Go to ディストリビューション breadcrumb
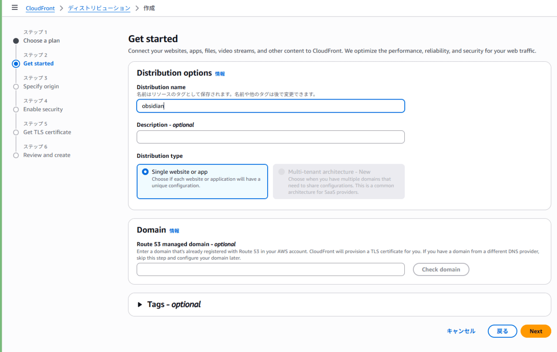Viewport: 557px width, 352px height. point(99,8)
